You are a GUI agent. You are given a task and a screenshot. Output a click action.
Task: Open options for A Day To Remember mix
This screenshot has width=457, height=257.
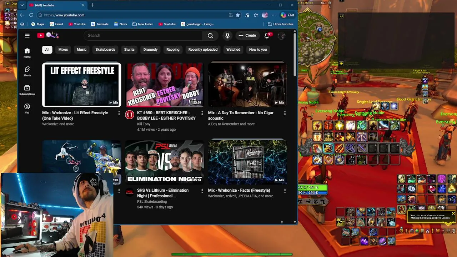(285, 113)
